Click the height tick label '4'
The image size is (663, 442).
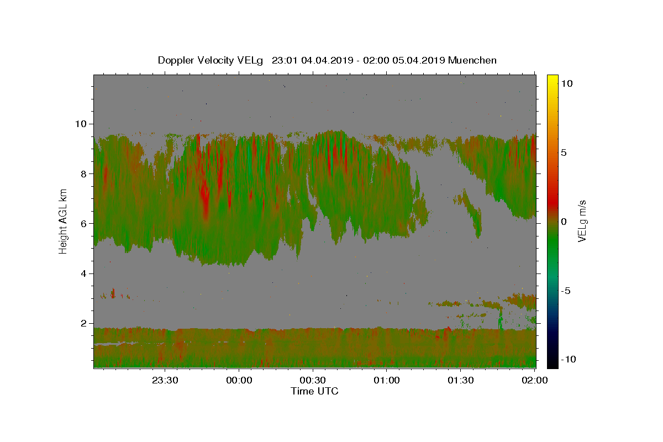pos(84,273)
